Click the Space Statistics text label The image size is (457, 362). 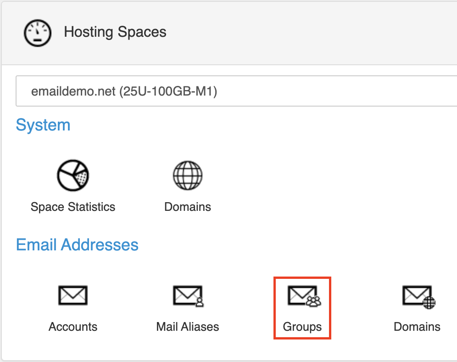click(x=73, y=207)
